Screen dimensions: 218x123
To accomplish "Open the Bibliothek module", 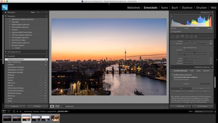I will (134, 8).
